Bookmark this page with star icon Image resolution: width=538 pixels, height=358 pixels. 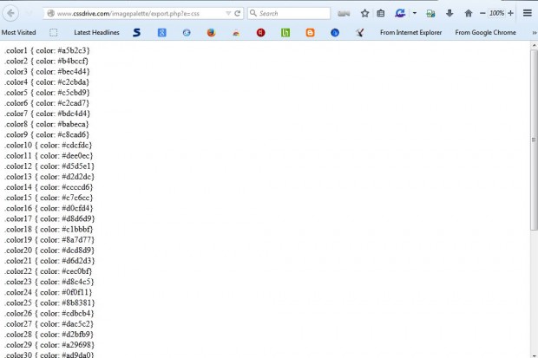pos(364,13)
